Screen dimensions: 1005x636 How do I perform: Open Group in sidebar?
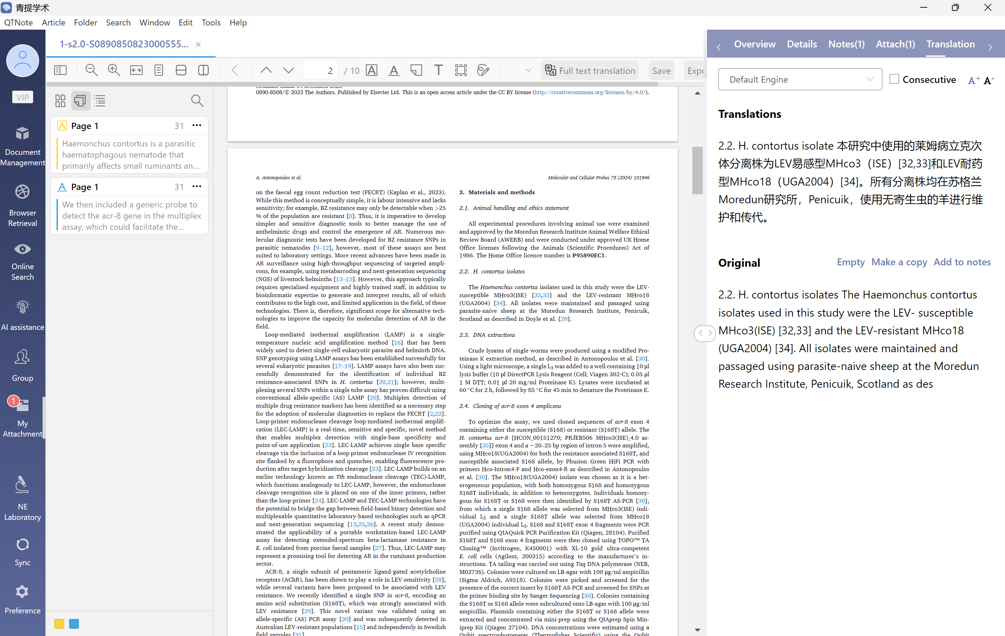(23, 365)
